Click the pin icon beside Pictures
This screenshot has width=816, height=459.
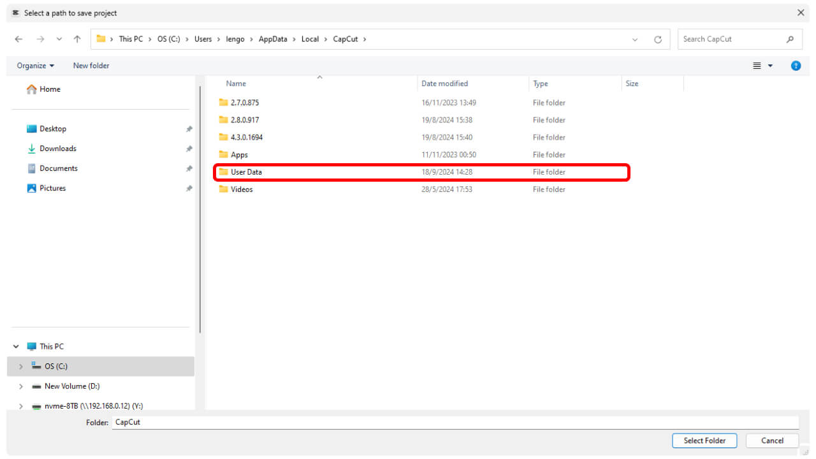[189, 188]
